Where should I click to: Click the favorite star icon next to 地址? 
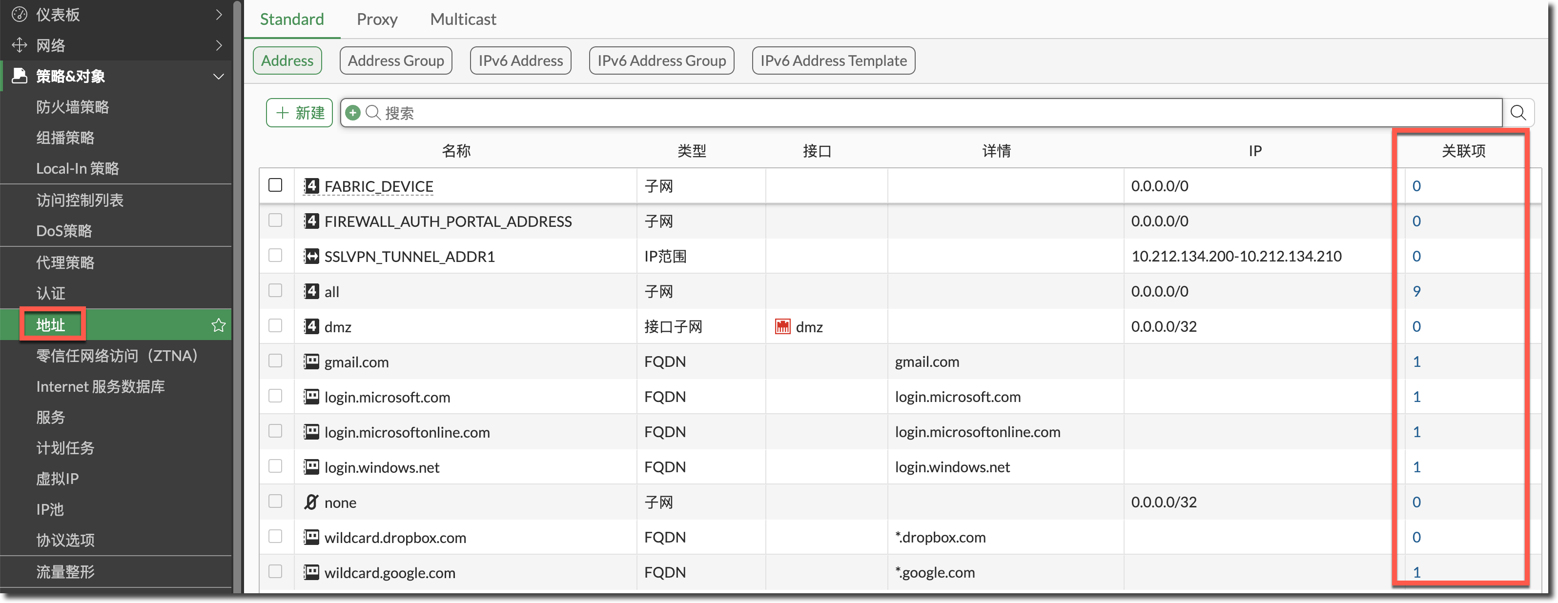pyautogui.click(x=218, y=325)
